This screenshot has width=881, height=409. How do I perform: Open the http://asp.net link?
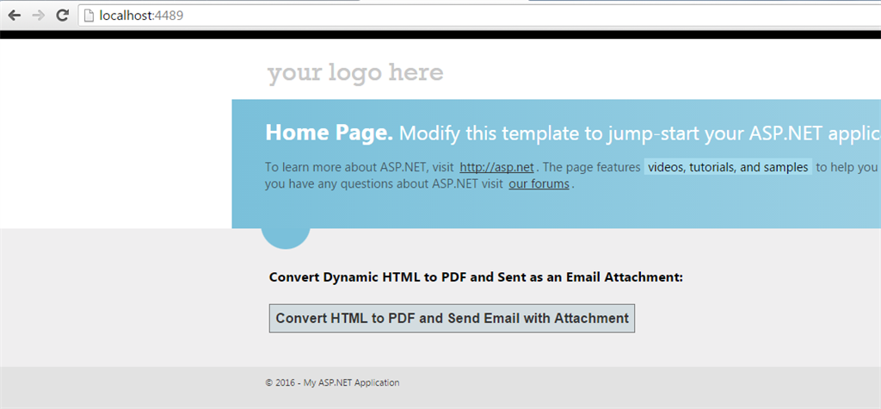click(496, 167)
